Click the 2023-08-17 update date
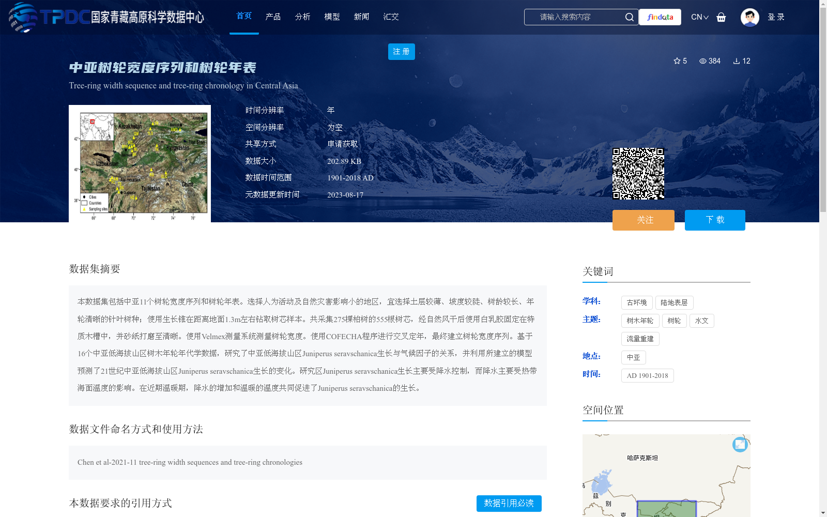The height and width of the screenshot is (517, 827). click(345, 195)
